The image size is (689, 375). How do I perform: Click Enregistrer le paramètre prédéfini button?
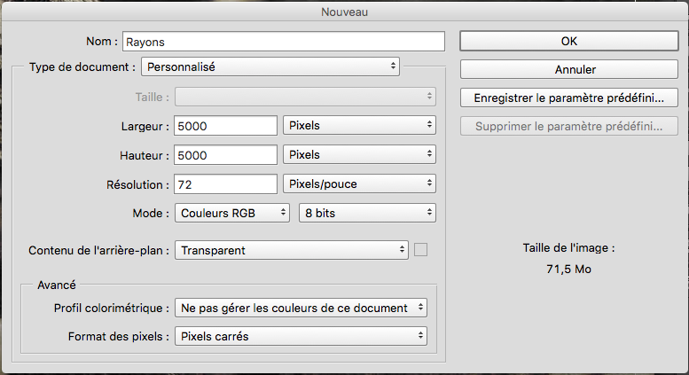[569, 98]
